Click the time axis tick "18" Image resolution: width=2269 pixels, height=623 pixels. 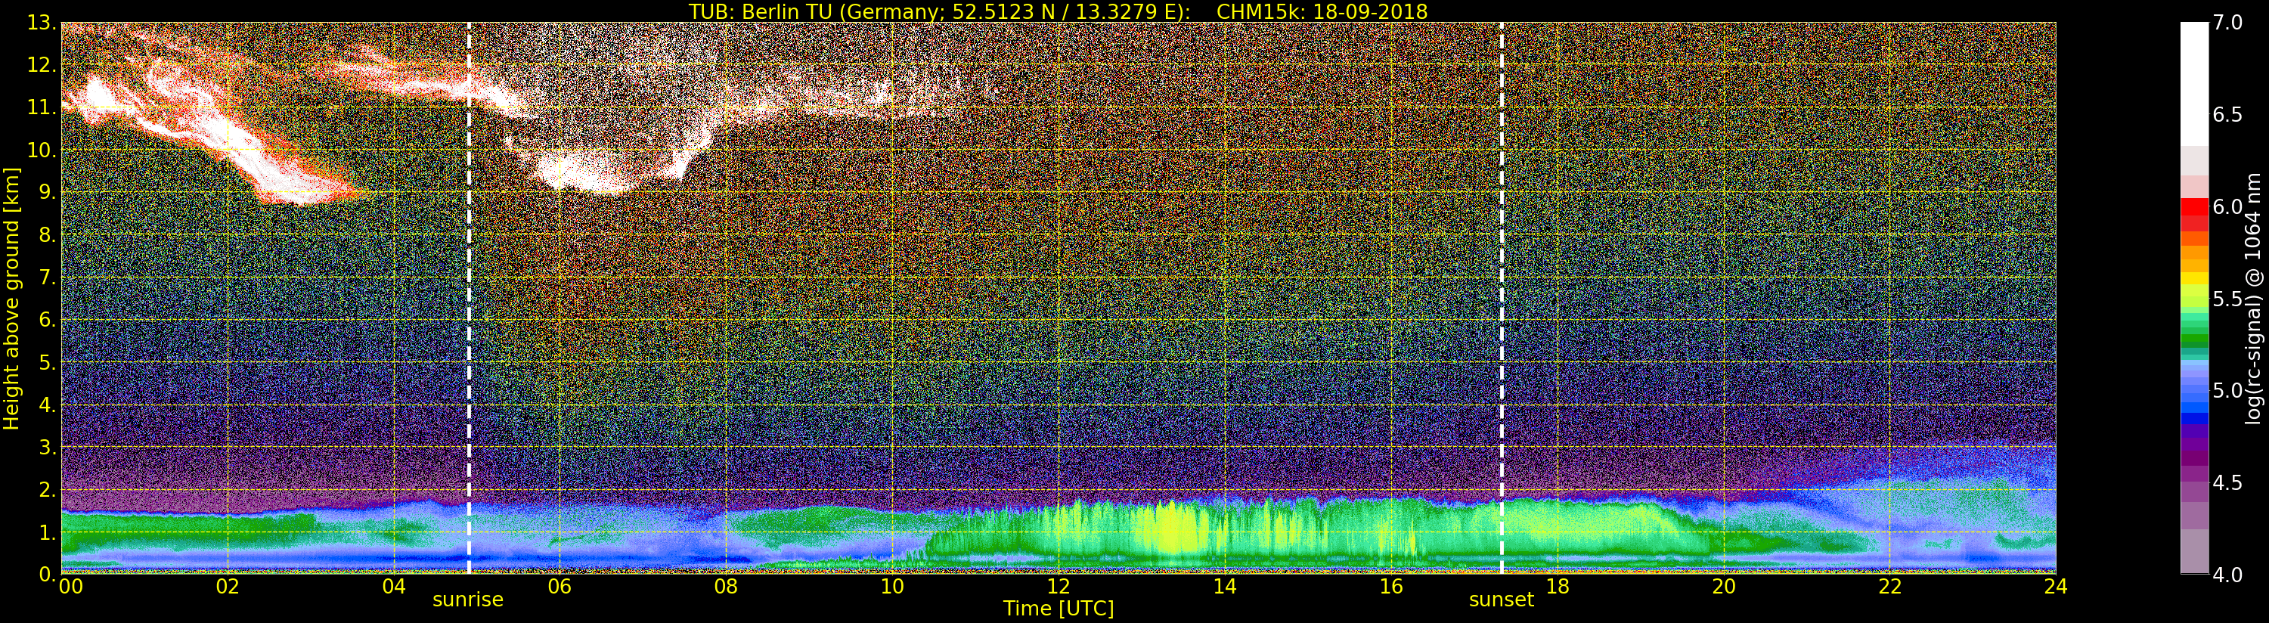1558,587
